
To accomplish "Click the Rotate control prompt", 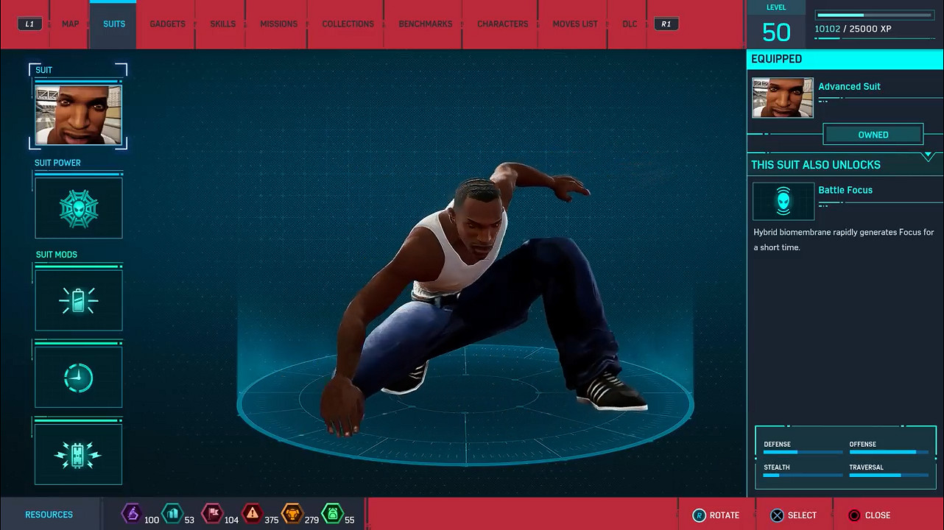I will tap(715, 515).
